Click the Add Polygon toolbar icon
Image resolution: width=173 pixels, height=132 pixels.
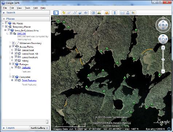(x=69, y=13)
